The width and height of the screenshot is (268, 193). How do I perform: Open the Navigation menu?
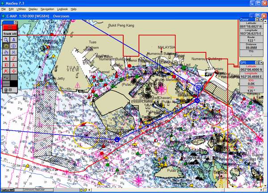(x=47, y=9)
